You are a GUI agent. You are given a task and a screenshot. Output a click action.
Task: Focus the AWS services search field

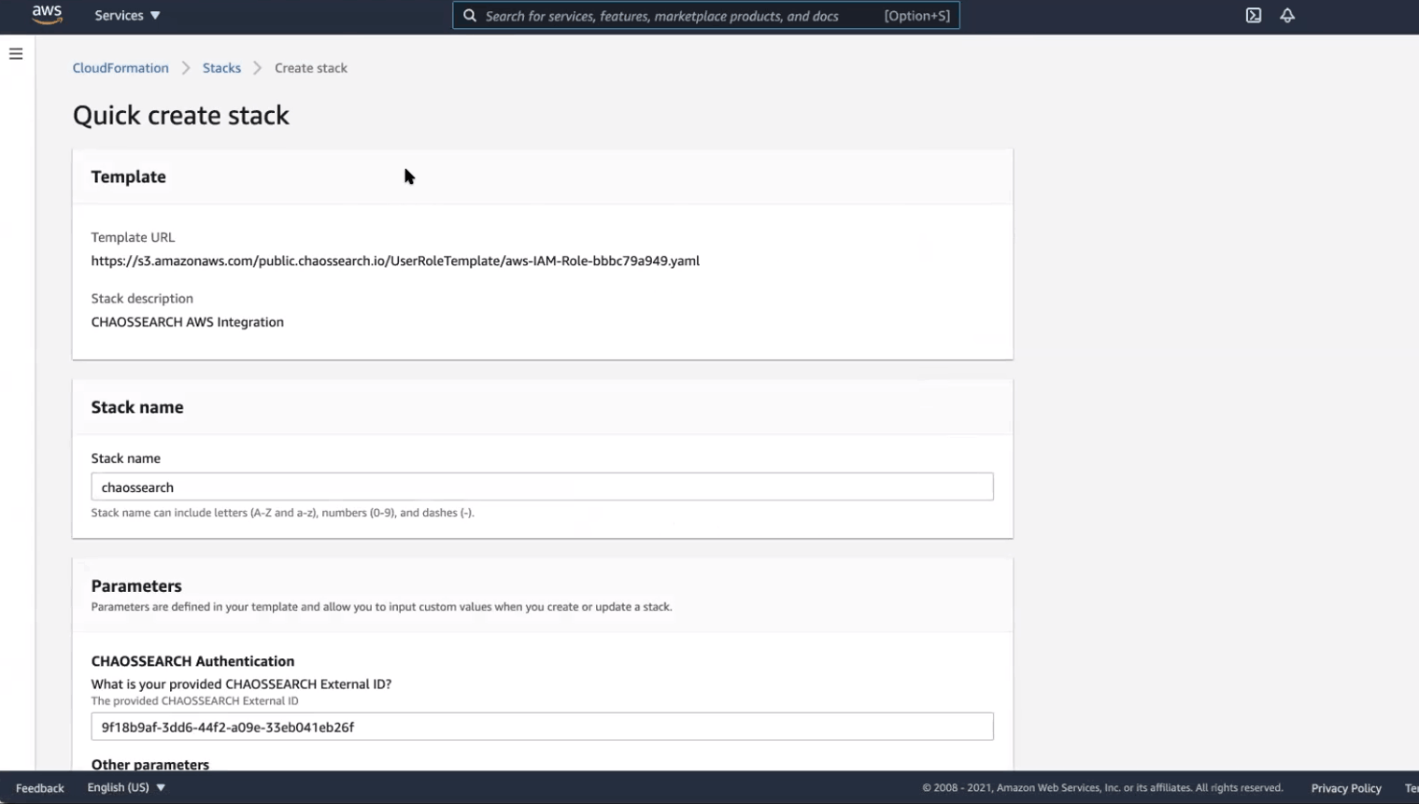tap(705, 16)
